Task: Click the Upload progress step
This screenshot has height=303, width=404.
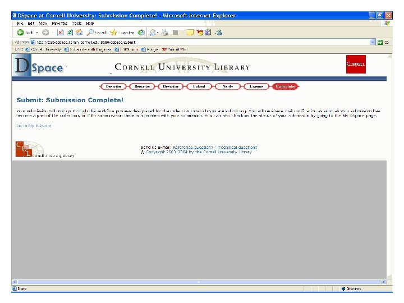Action: point(199,86)
